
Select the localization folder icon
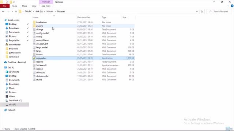pyautogui.click(x=34, y=22)
